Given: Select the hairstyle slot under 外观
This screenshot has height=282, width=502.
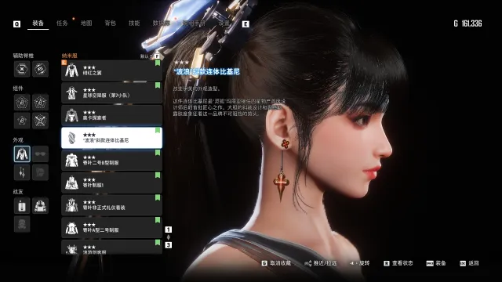Looking at the screenshot, I should (40, 172).
